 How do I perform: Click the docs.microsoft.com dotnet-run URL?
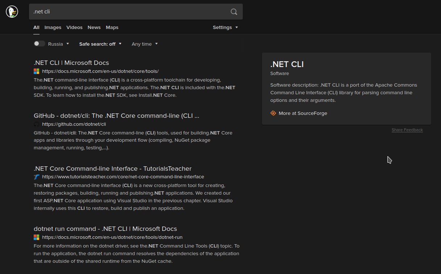coord(112,237)
